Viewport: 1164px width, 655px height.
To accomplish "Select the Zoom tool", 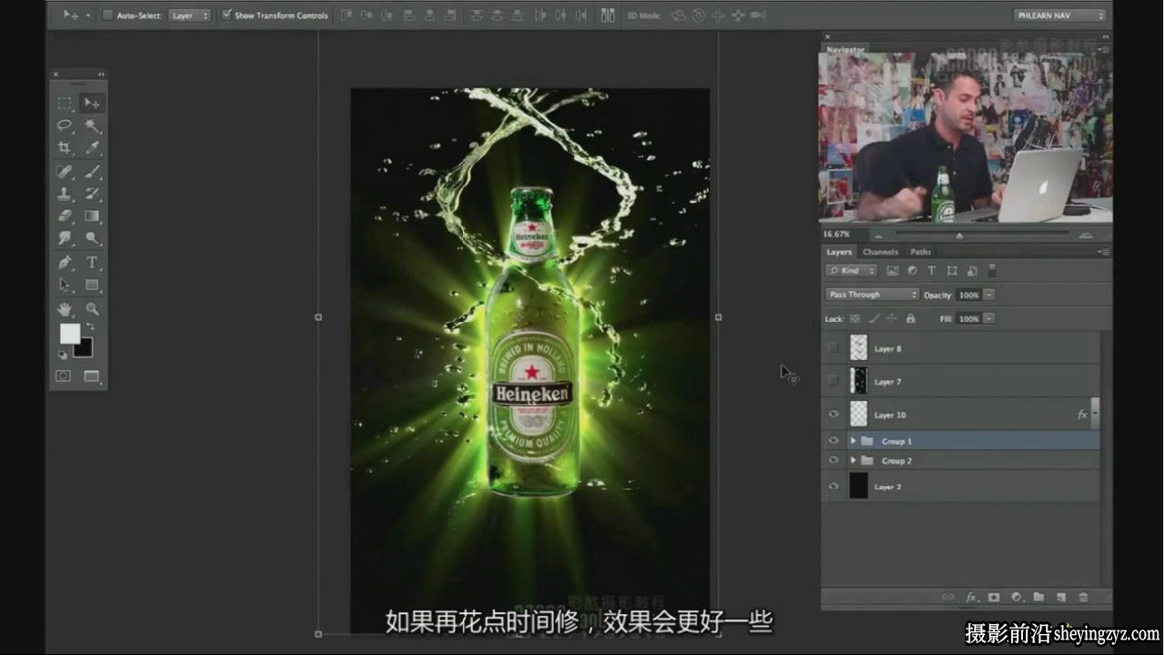I will click(92, 309).
